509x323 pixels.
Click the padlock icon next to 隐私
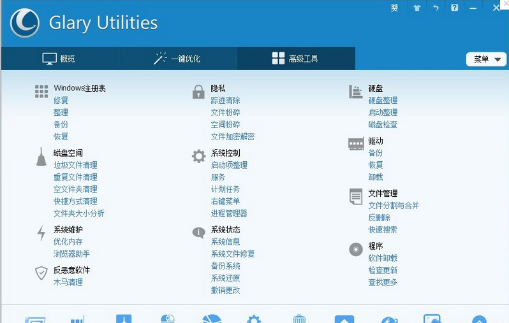tap(198, 92)
